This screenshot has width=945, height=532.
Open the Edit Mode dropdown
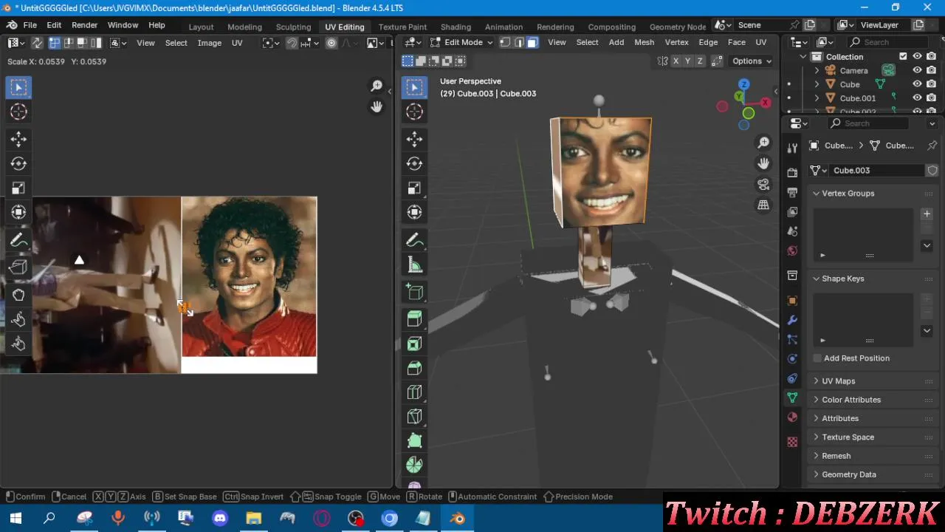461,42
